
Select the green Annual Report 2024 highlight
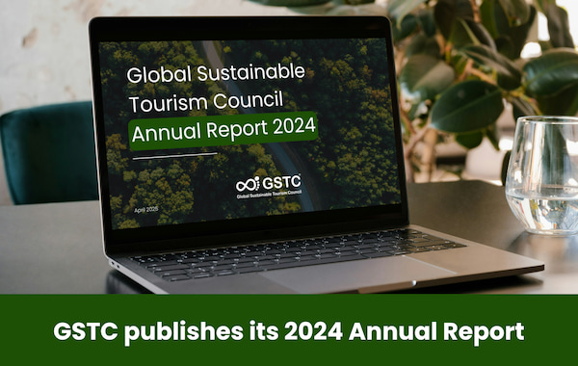coord(223,130)
